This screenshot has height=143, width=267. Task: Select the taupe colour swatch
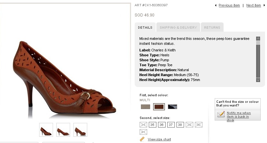(146, 107)
